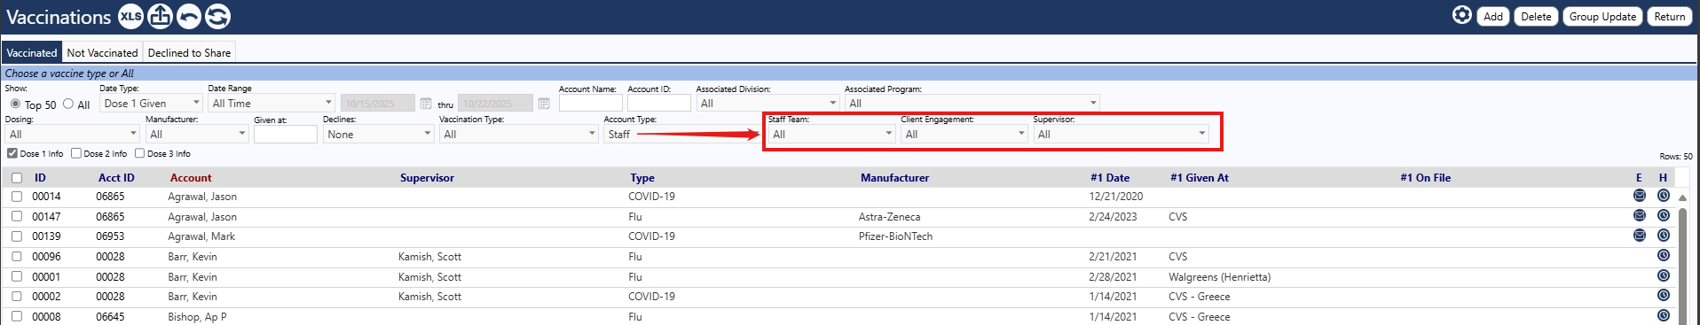Click the Pfizer-BioNTech manufacturer cell
This screenshot has width=1700, height=325.
[895, 236]
